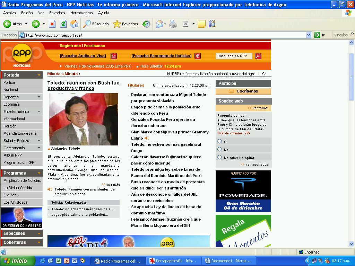This screenshot has height=266, width=355.
Task: Select the 'Si' poll option
Action: click(219, 141)
